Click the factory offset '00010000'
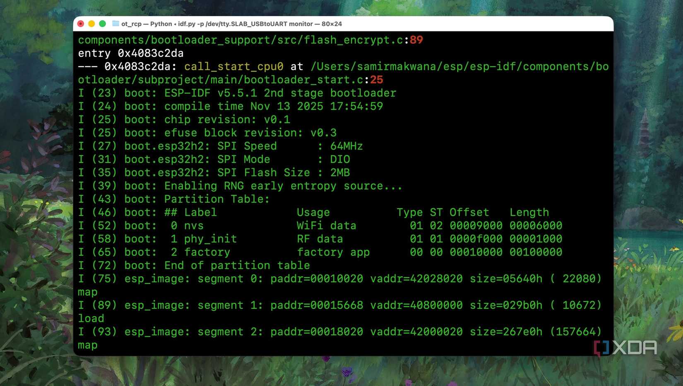Screen dimensions: 683x386 [x=476, y=252]
